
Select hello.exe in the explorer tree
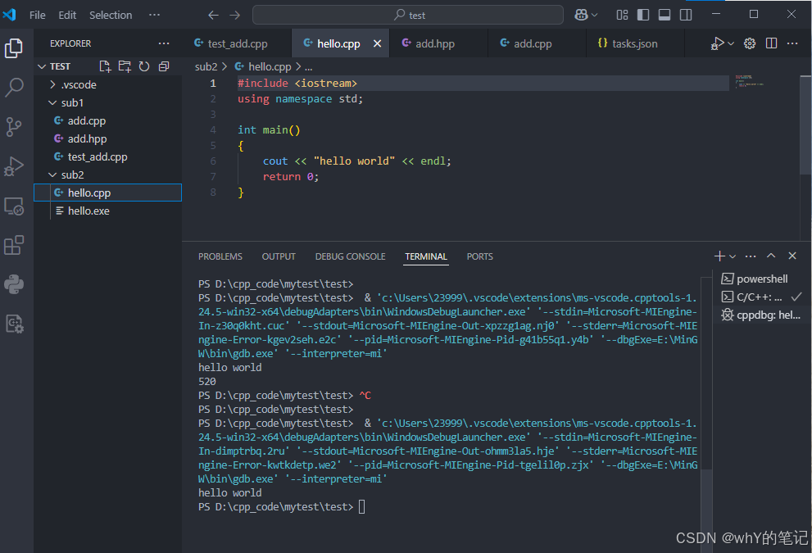107,211
